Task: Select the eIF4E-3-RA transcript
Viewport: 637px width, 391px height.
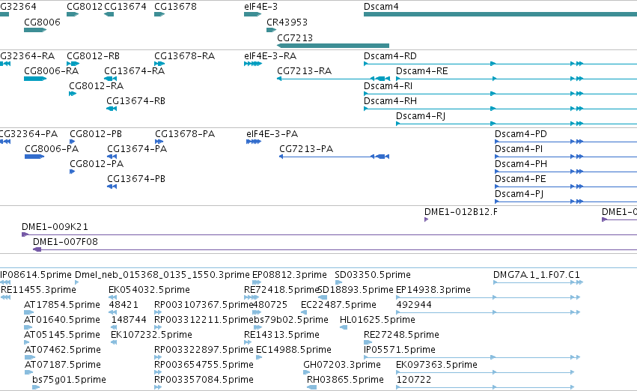Action: [x=253, y=64]
